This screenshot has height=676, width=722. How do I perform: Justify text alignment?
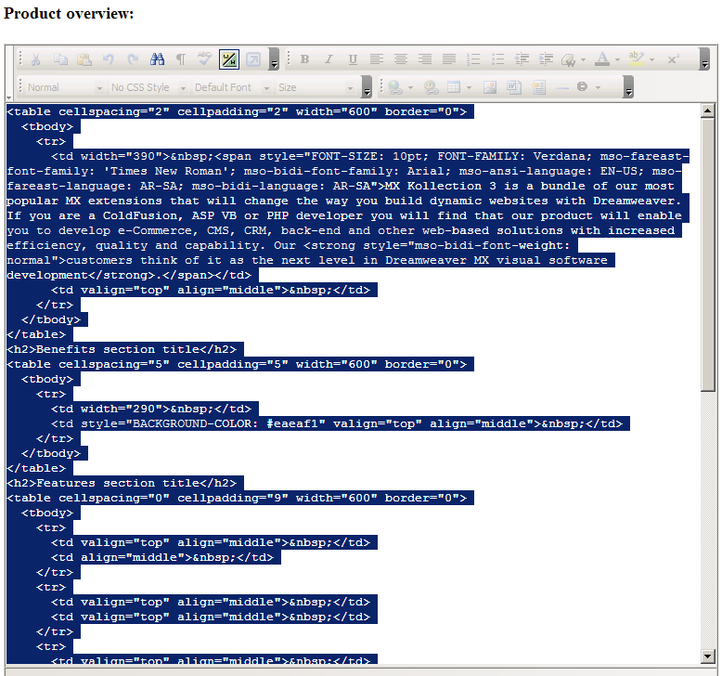click(449, 59)
